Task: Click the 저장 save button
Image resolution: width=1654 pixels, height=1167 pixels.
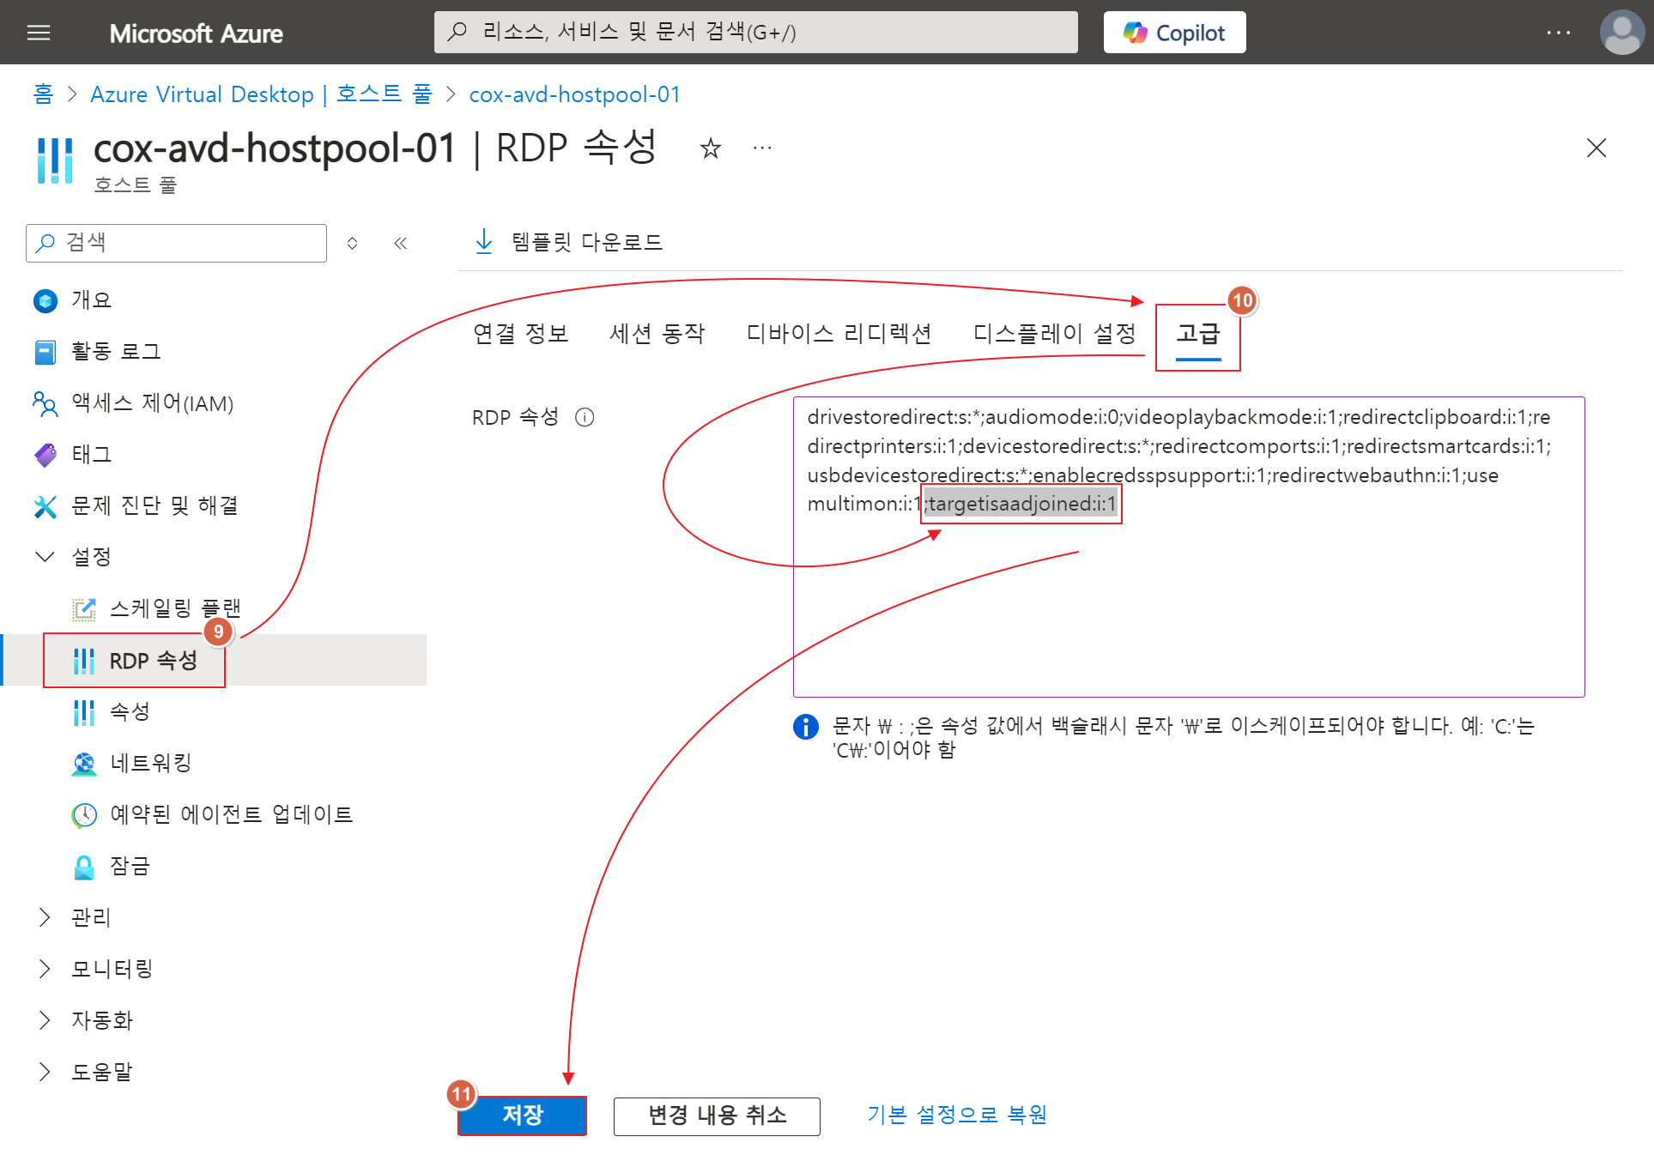Action: click(523, 1116)
